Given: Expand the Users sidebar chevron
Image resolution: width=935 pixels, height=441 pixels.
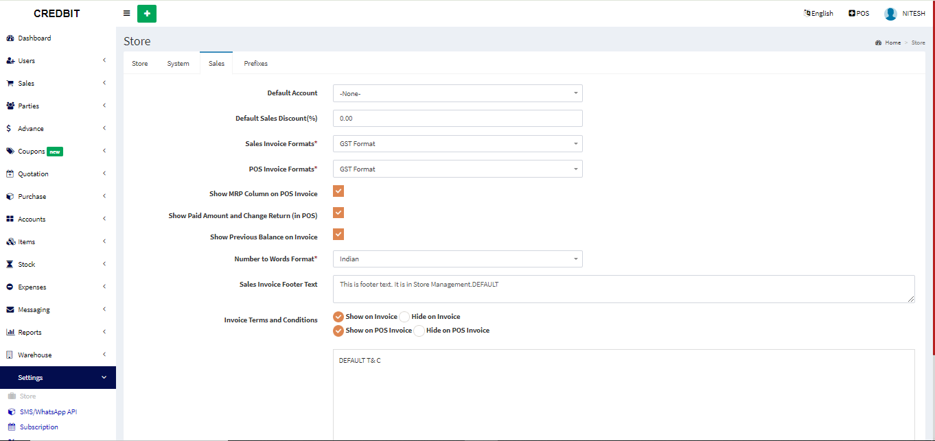Looking at the screenshot, I should click(104, 60).
